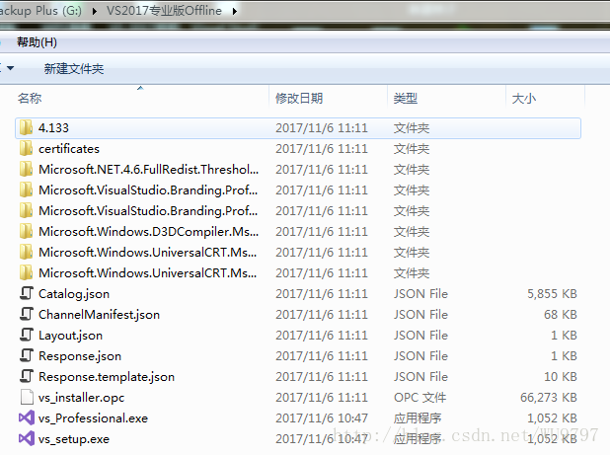Select the file name Response.template.json

107,377
